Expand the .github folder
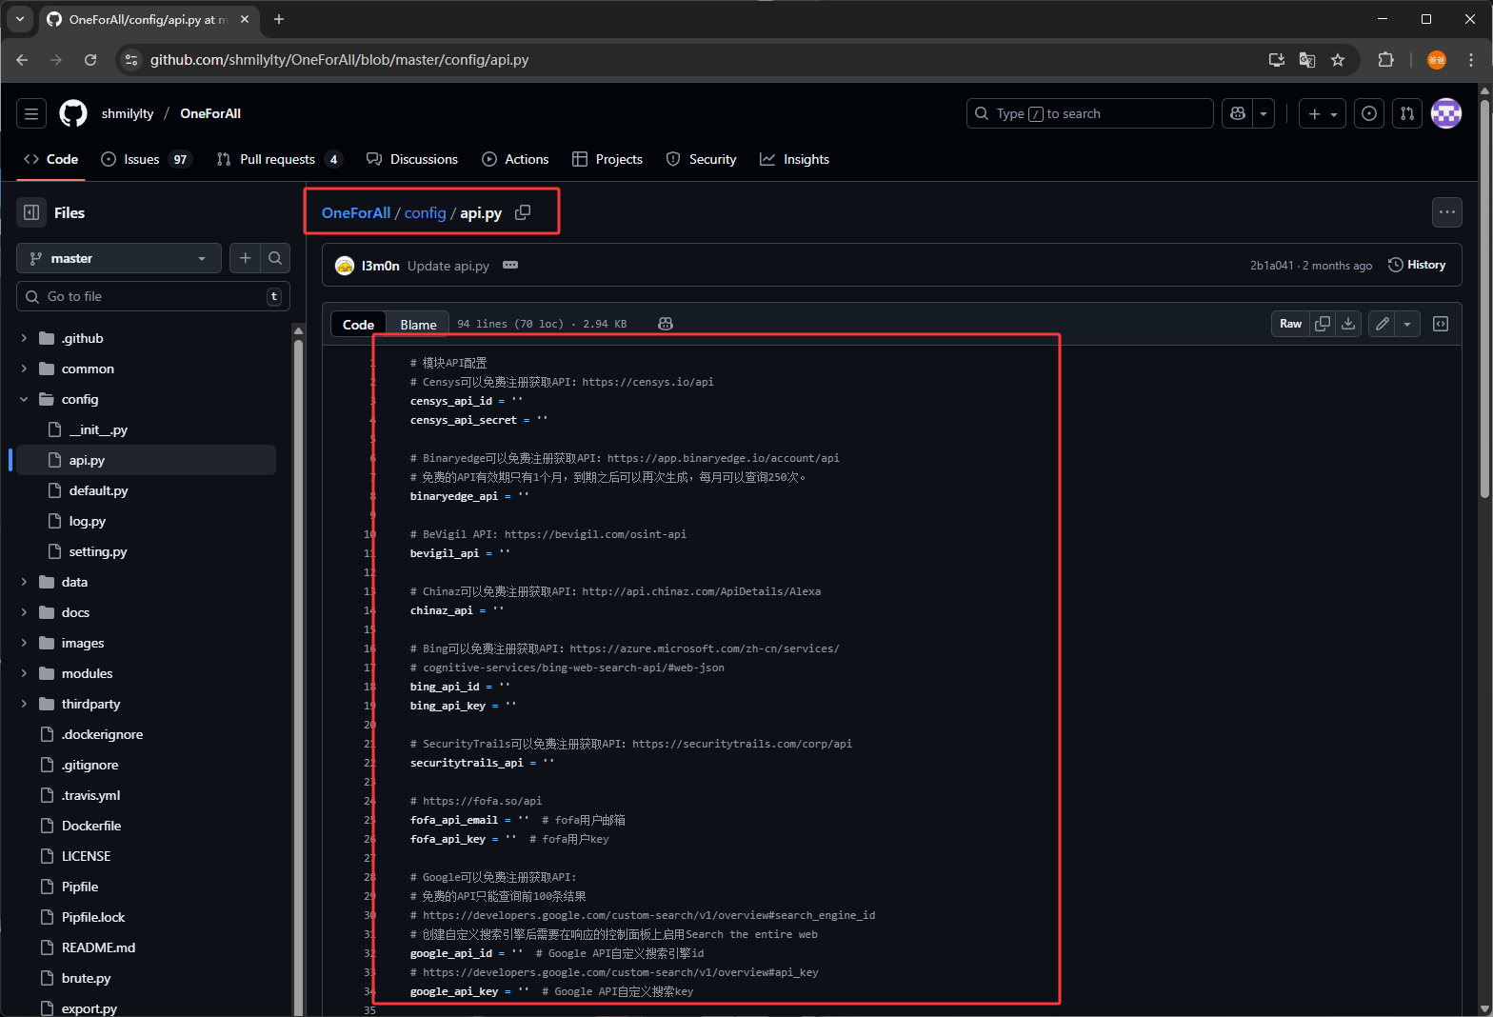 [x=24, y=338]
